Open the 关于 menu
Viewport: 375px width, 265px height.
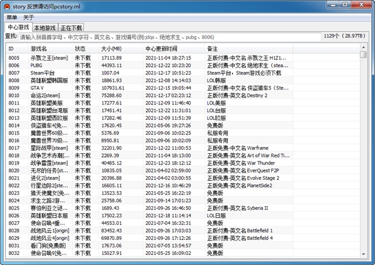click(x=29, y=17)
